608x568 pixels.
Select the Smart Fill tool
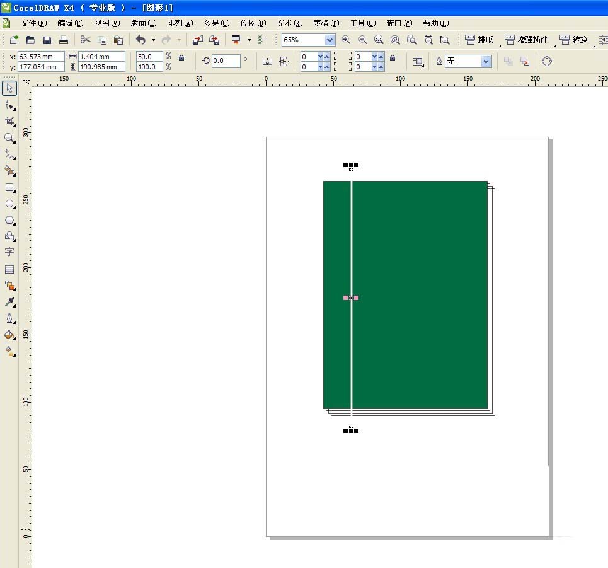[x=9, y=171]
